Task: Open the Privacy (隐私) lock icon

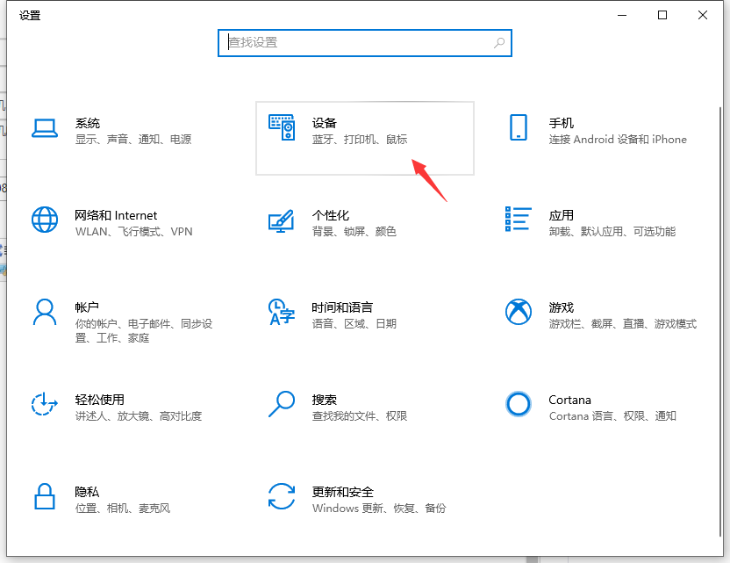Action: (45, 495)
